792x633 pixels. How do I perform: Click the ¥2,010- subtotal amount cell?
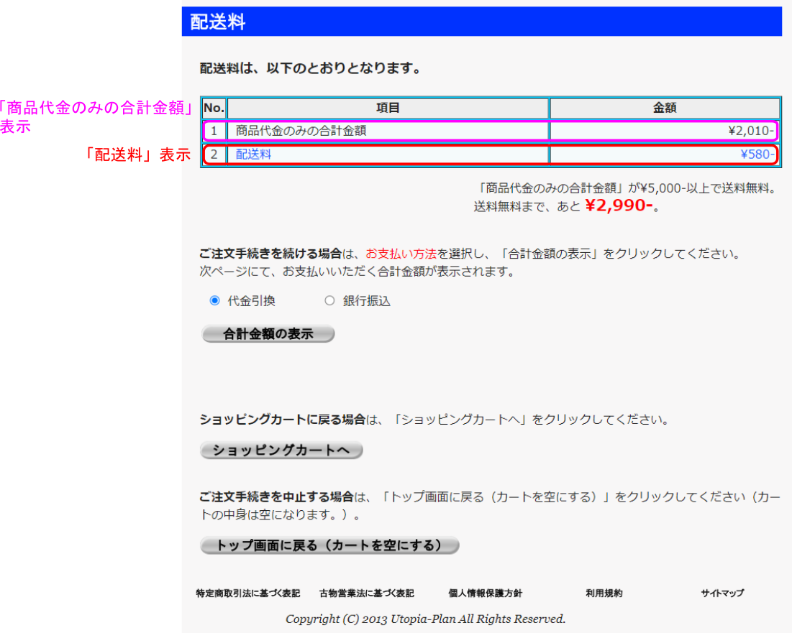(x=664, y=131)
